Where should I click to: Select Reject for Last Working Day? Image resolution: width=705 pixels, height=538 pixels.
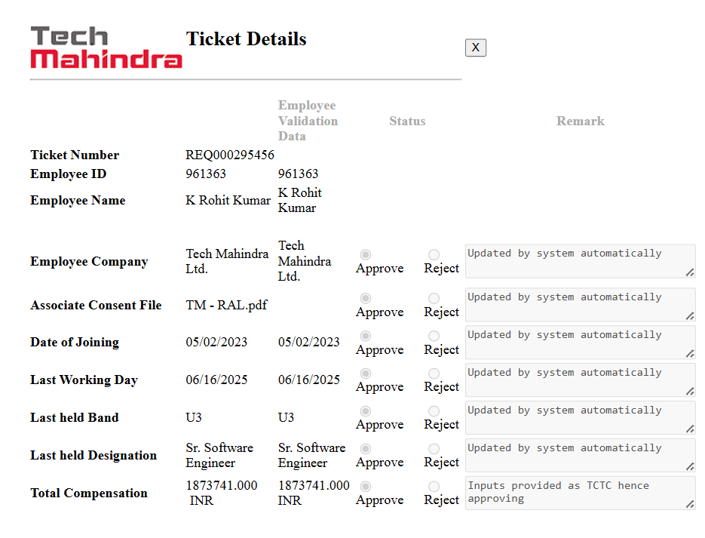pyautogui.click(x=434, y=374)
